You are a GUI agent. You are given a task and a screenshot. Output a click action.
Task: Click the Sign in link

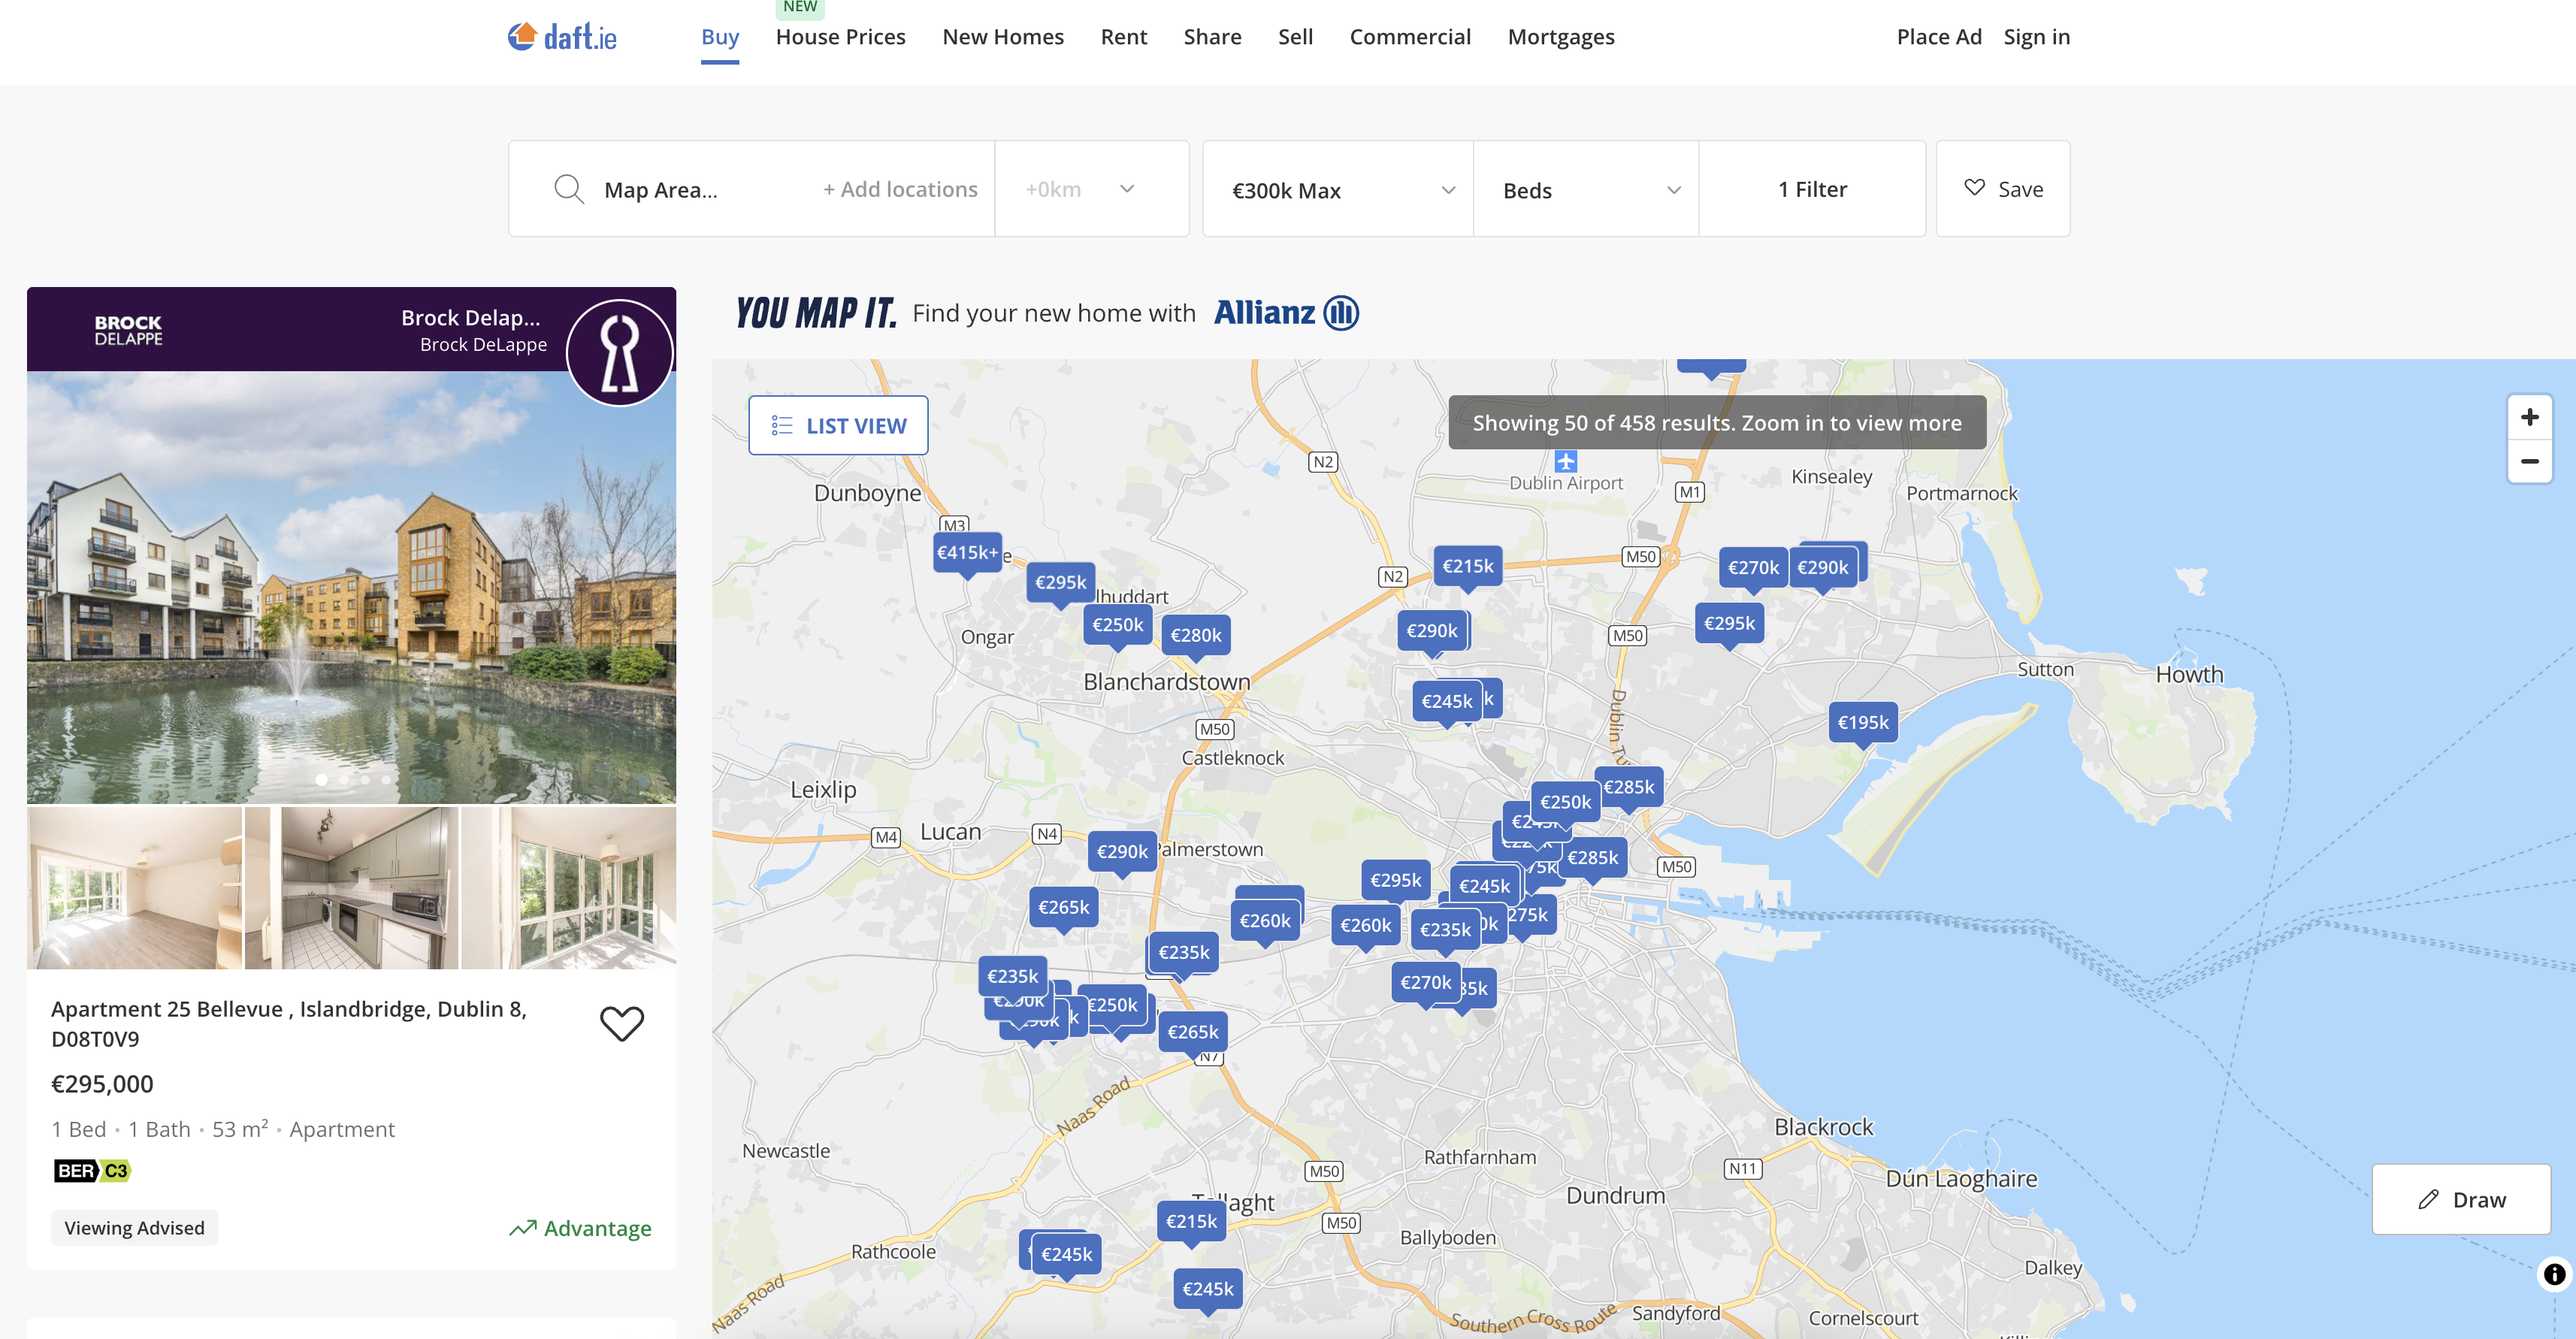point(2036,37)
